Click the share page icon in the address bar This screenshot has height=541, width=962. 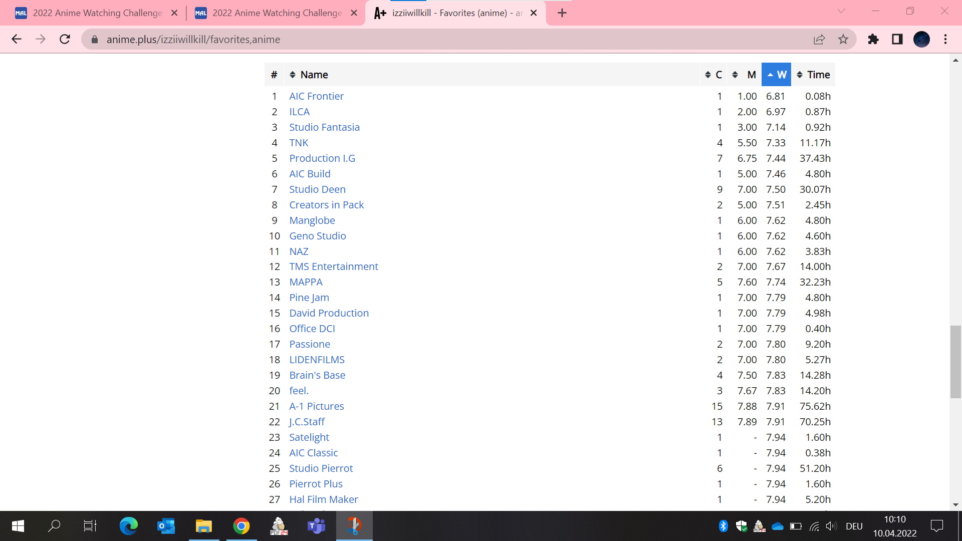coord(819,39)
